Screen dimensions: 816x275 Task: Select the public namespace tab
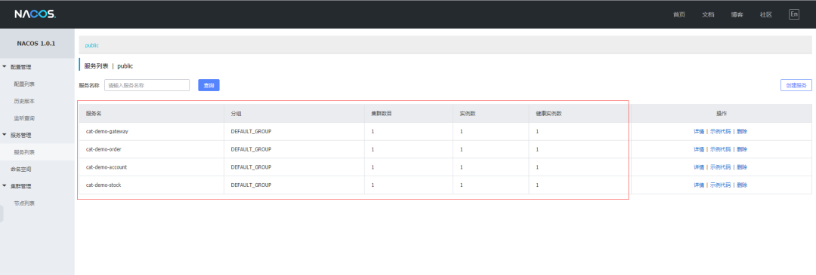pyautogui.click(x=92, y=46)
